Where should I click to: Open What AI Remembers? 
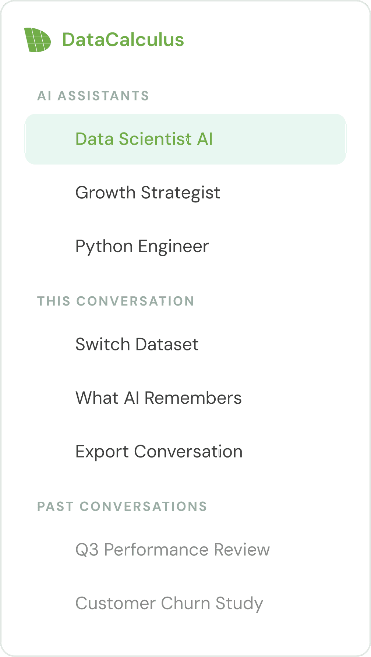[185, 398]
